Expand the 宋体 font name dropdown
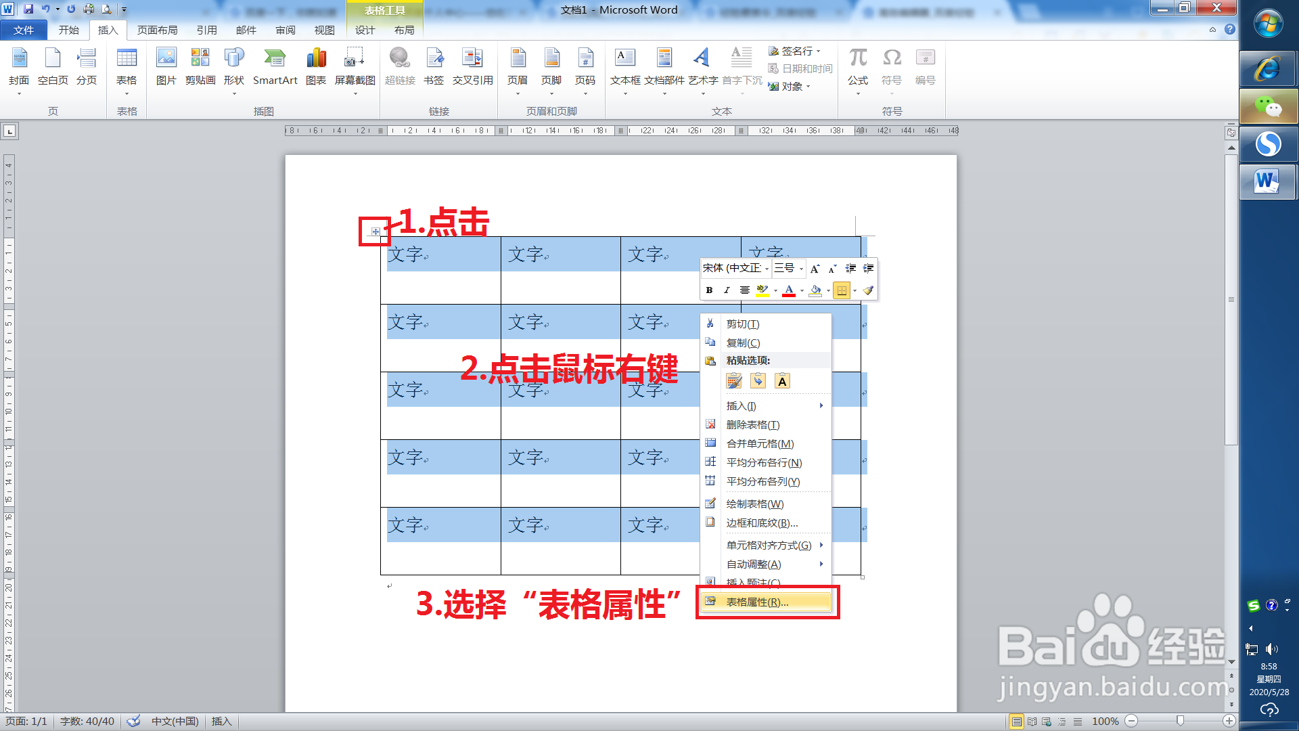Screen dimensions: 1299x731 (x=767, y=269)
